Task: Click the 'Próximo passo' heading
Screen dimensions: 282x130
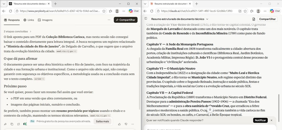Action: pyautogui.click(x=15, y=86)
